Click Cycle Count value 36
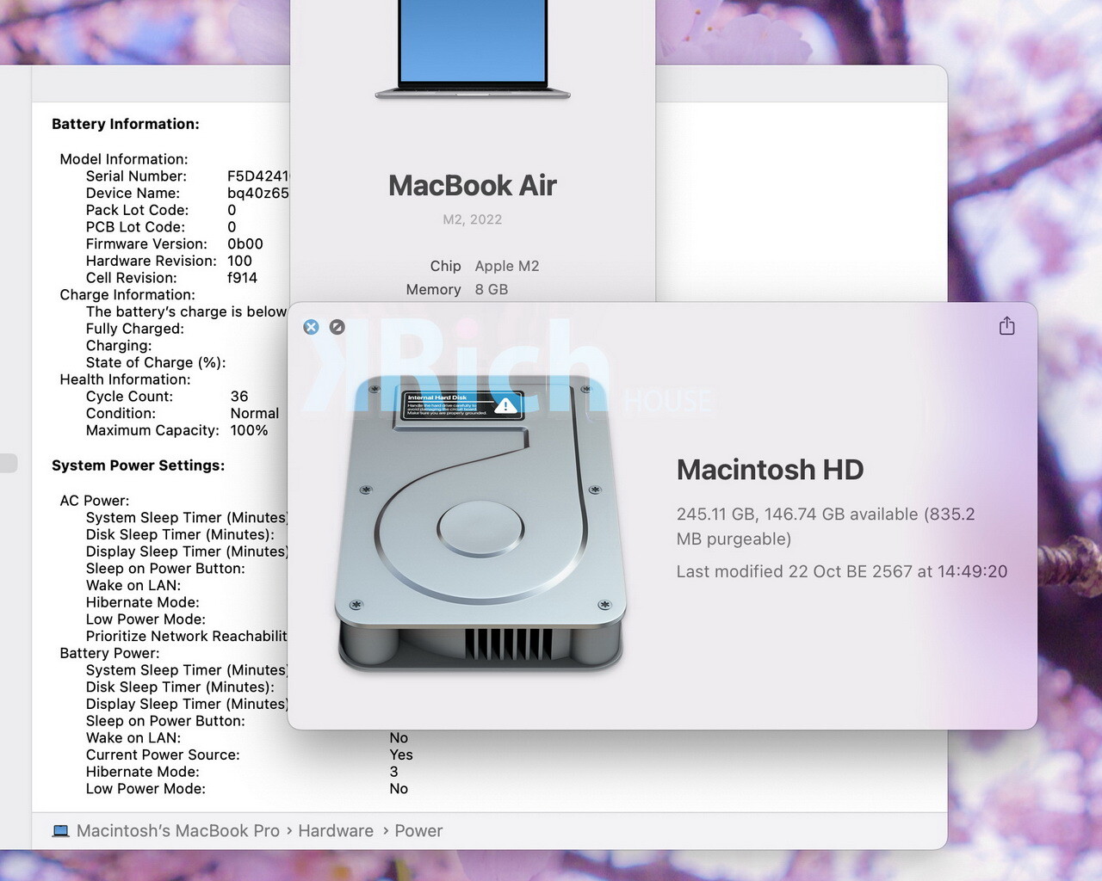The width and height of the screenshot is (1102, 881). click(239, 397)
